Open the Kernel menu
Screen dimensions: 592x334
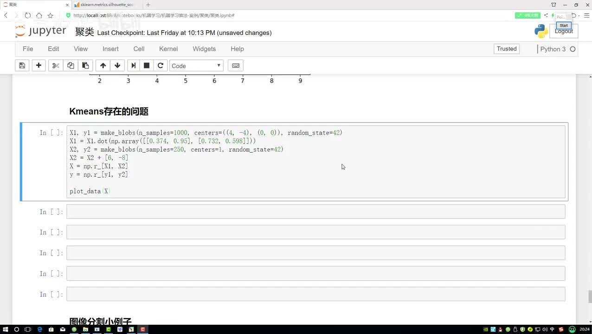(x=168, y=49)
